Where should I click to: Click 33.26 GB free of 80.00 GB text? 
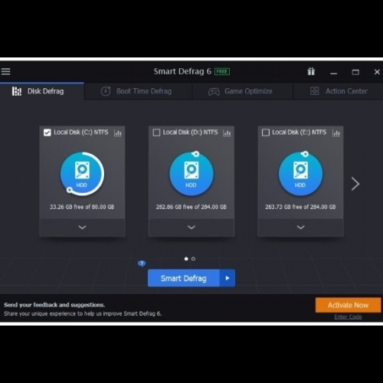82,207
